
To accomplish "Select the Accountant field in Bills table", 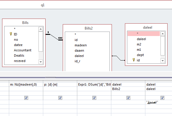I will 22,50.
